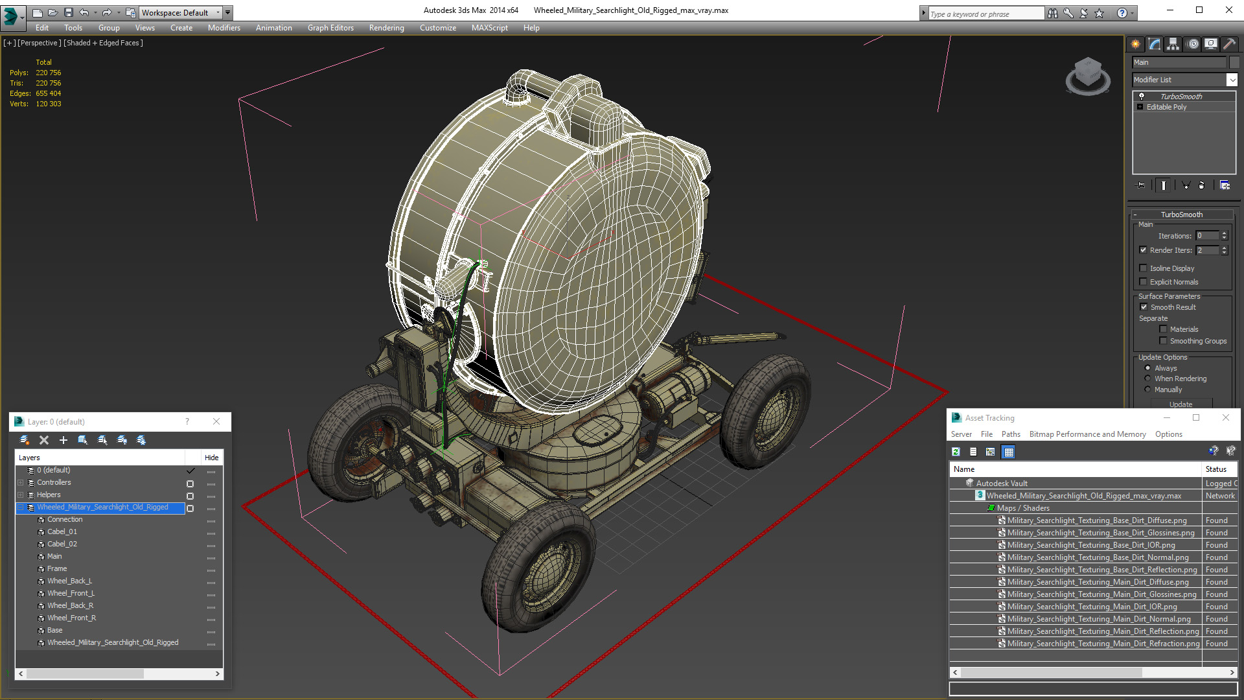Click the object color swatch beside Main
Image resolution: width=1244 pixels, height=700 pixels.
(1234, 62)
